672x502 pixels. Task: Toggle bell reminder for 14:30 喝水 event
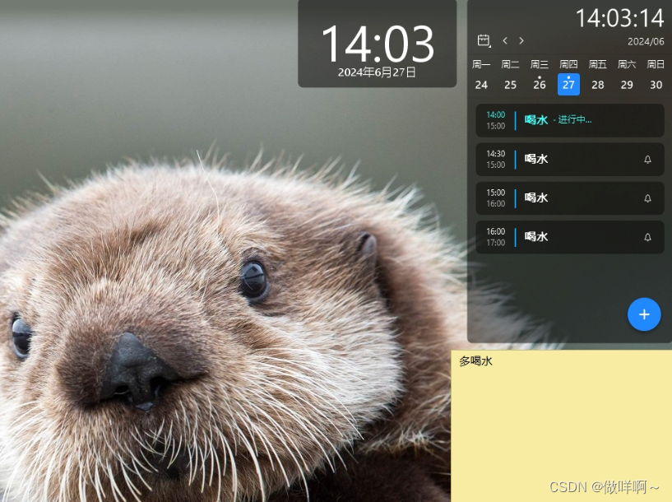point(647,160)
